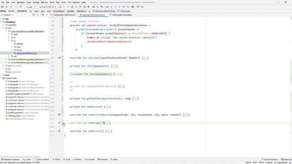Click the override gutter icon beside onCreate
Image resolution: width=292 pixels, height=164 pixels.
tap(59, 58)
